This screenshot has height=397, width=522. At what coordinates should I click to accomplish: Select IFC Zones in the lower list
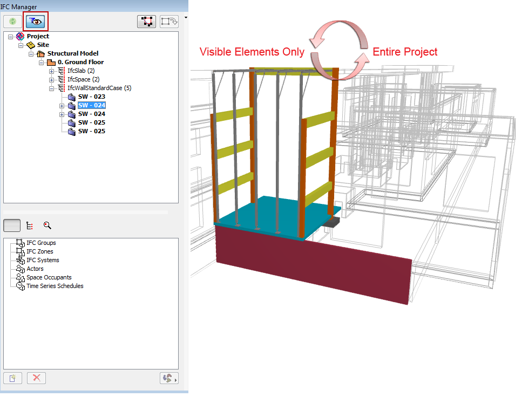40,251
